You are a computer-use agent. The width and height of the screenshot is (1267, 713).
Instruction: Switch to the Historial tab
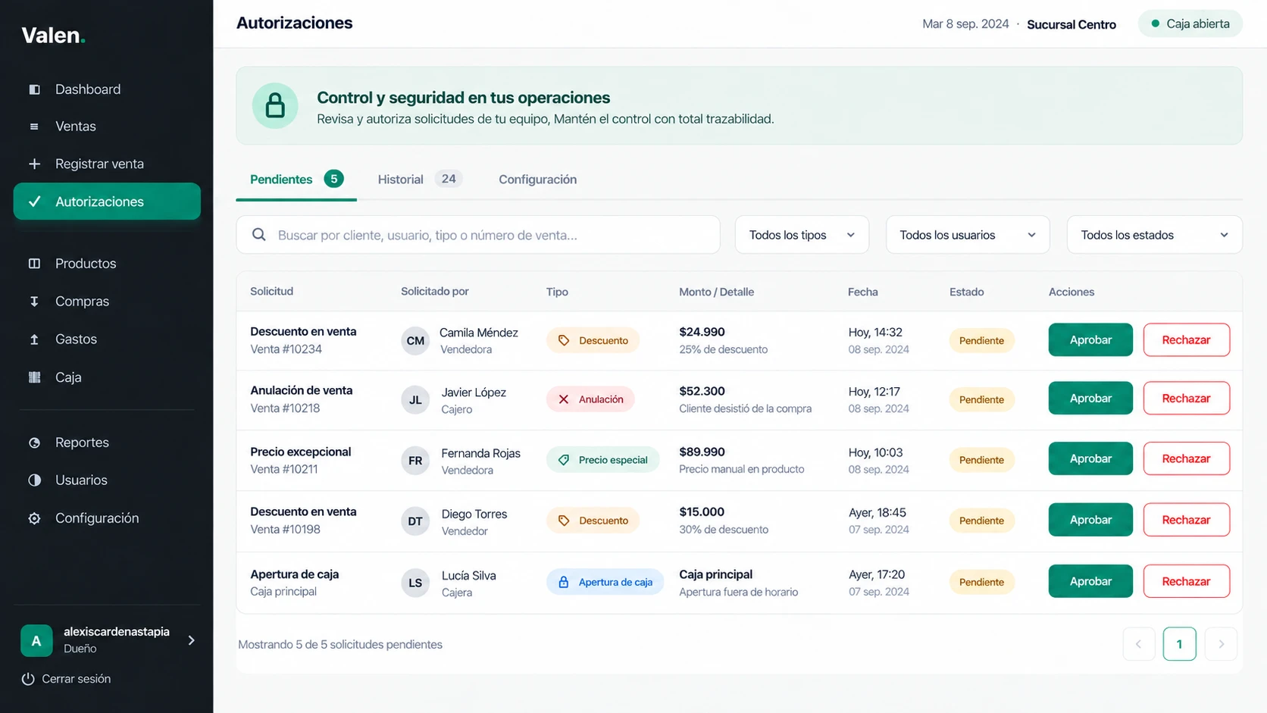[420, 180]
